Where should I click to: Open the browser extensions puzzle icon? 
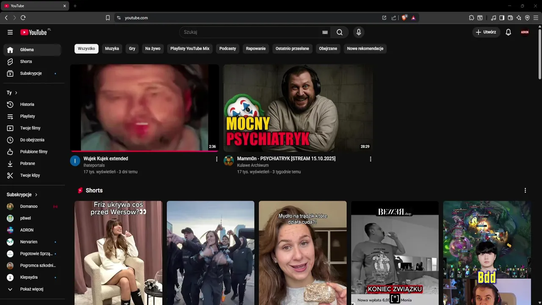tap(471, 18)
